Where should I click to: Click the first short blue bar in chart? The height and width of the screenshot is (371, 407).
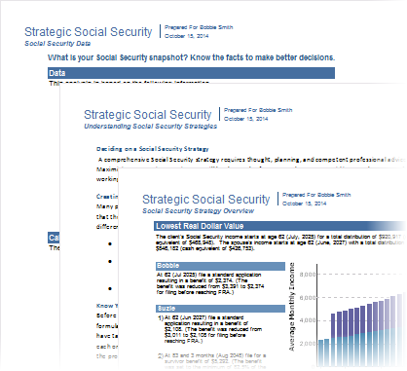(x=321, y=353)
